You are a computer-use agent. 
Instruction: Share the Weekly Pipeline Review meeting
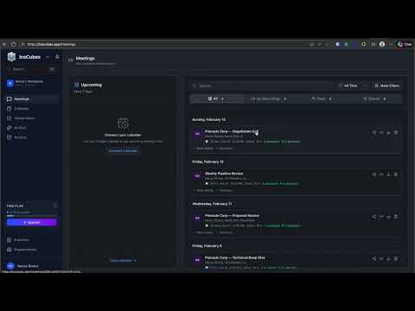[x=374, y=175]
